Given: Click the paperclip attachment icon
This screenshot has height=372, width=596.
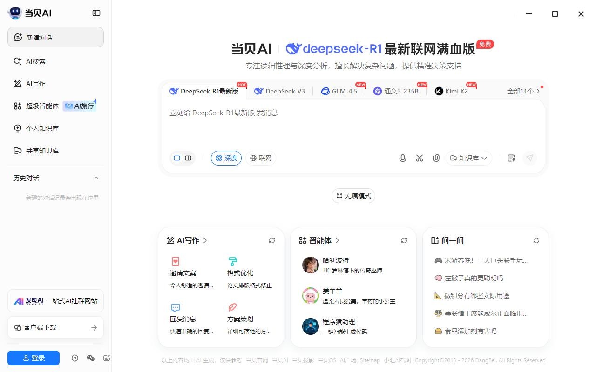Looking at the screenshot, I should (436, 158).
